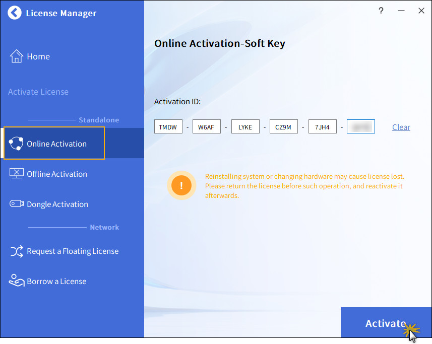
Task: Click the Floating License shuffle icon
Action: click(x=17, y=251)
